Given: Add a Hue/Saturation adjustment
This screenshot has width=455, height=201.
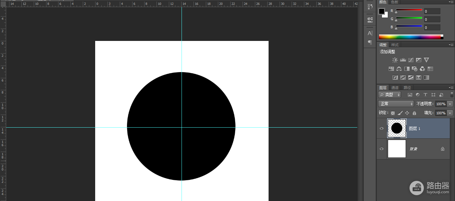Looking at the screenshot, I should point(391,69).
